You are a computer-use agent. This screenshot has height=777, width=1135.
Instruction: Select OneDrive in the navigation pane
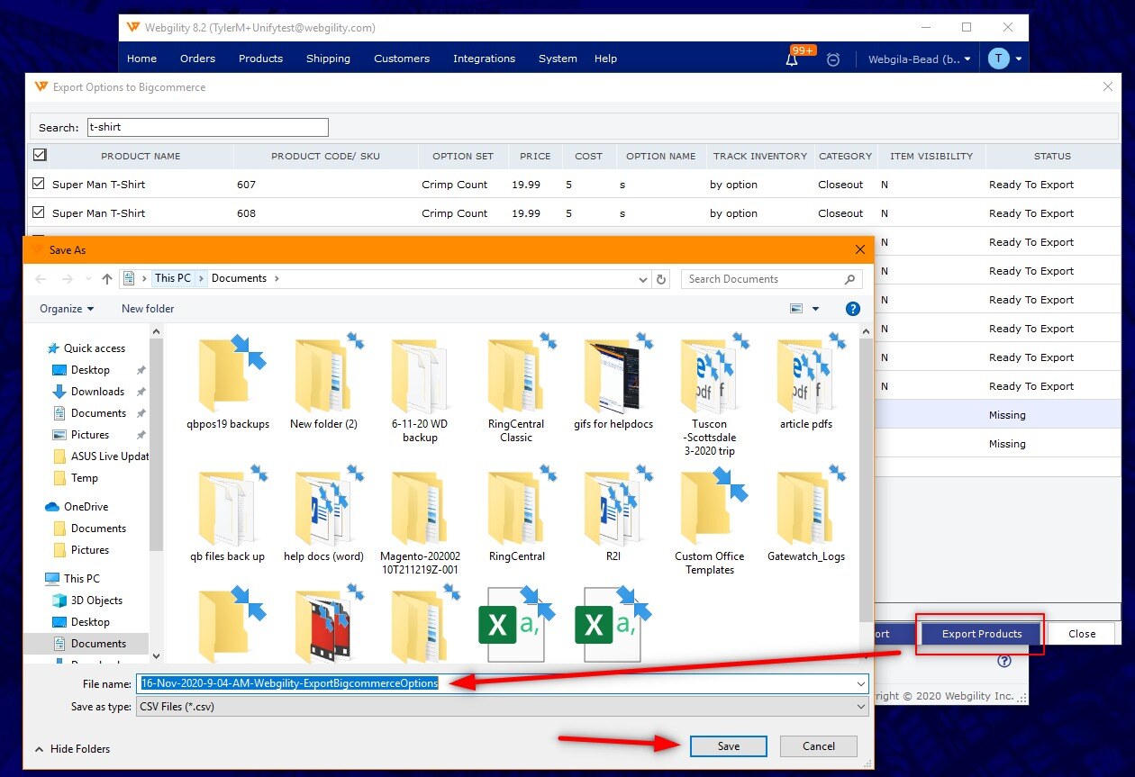86,507
